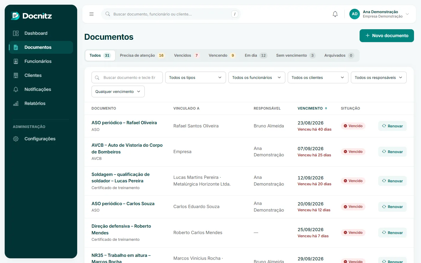Select the Vencidos tab
Viewport: 421px width, 263px height.
(187, 56)
